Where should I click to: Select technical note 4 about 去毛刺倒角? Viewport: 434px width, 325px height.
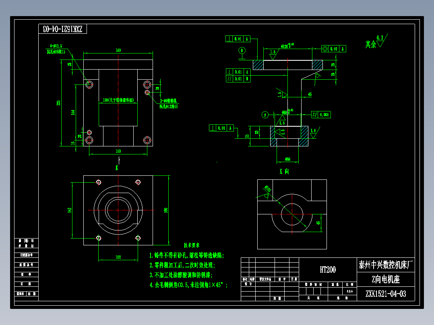click(x=188, y=285)
